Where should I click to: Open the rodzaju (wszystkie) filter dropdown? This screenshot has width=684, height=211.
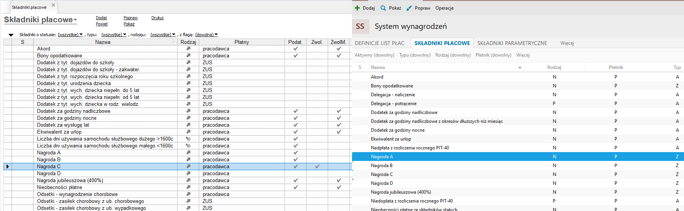tap(163, 35)
